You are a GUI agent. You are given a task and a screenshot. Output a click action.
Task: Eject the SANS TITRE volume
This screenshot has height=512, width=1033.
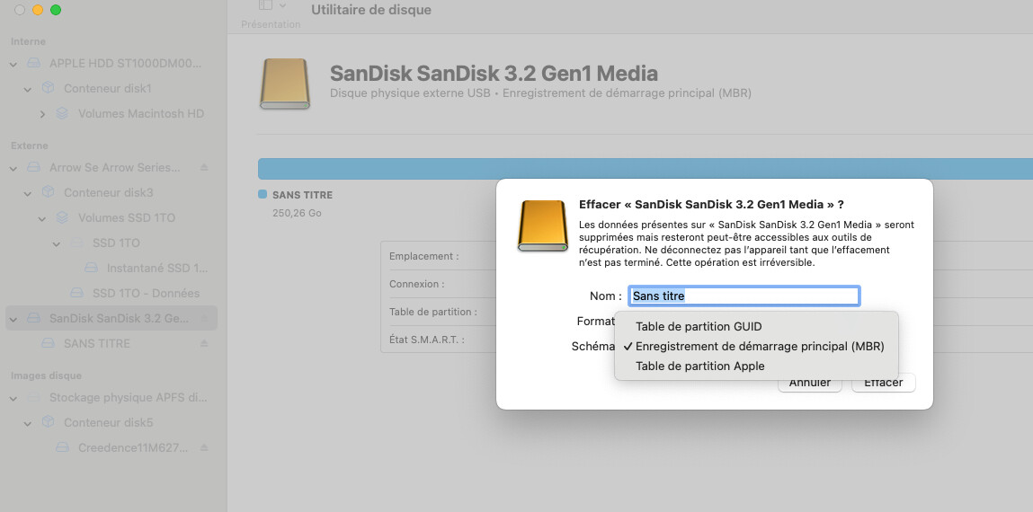[204, 343]
